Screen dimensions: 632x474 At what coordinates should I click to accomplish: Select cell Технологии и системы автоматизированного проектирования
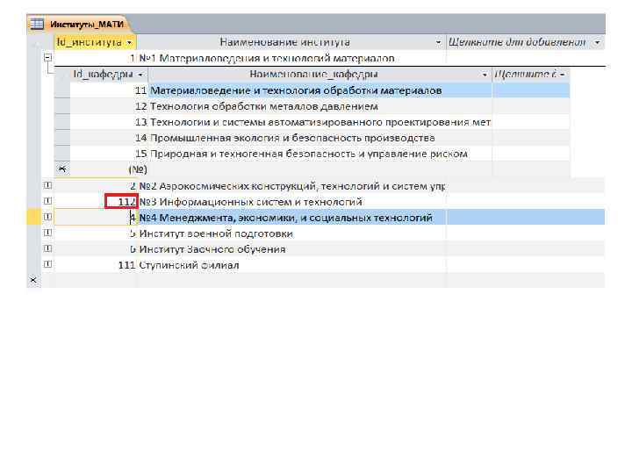[320, 122]
